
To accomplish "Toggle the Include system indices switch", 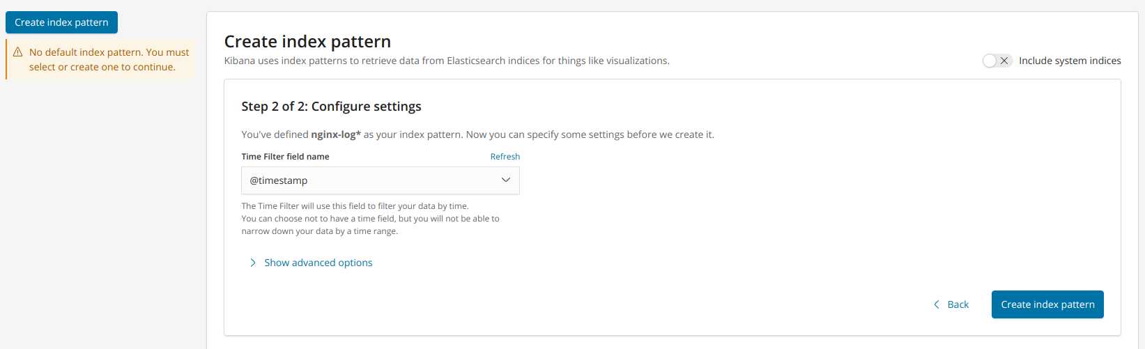I will coord(997,61).
